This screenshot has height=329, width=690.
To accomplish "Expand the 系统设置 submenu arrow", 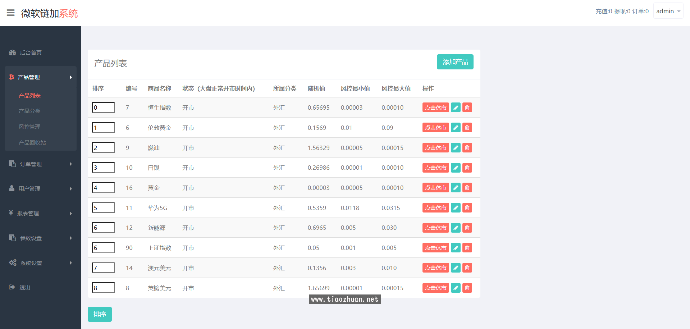I will click(71, 263).
